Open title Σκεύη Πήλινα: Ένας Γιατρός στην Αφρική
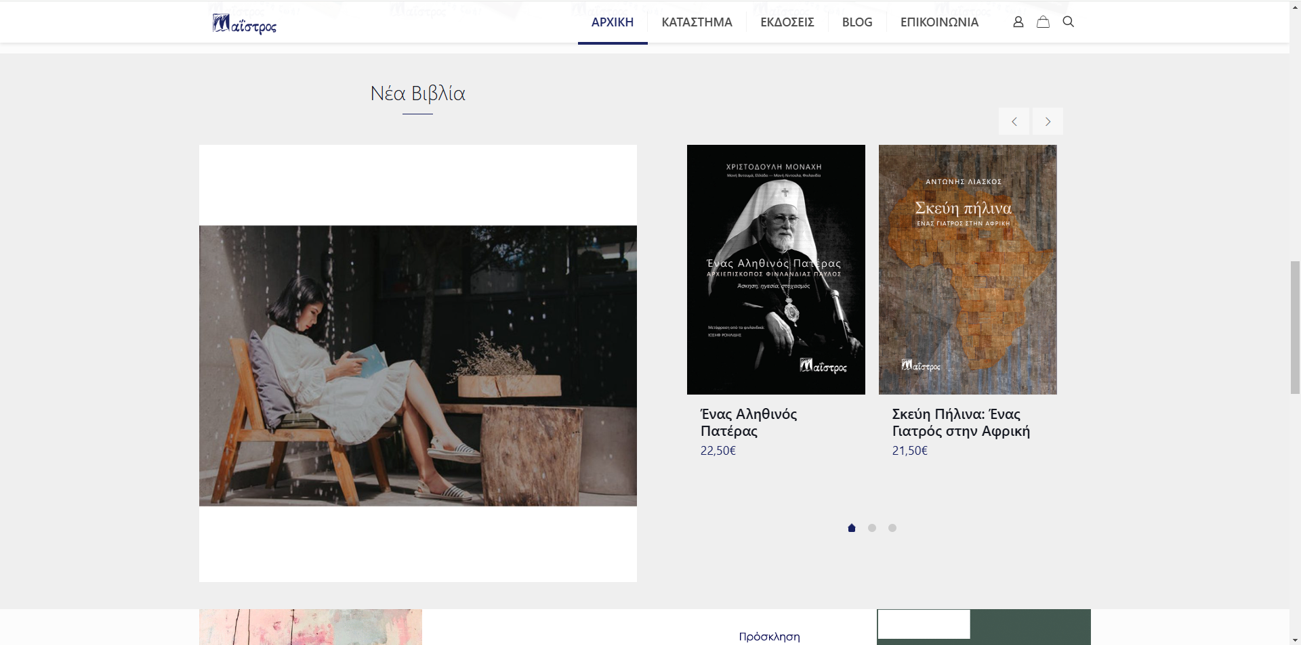Screen dimensions: 1301x645 click(960, 422)
